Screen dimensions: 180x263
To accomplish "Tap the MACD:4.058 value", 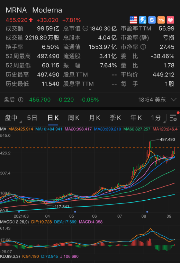I will (91, 222).
